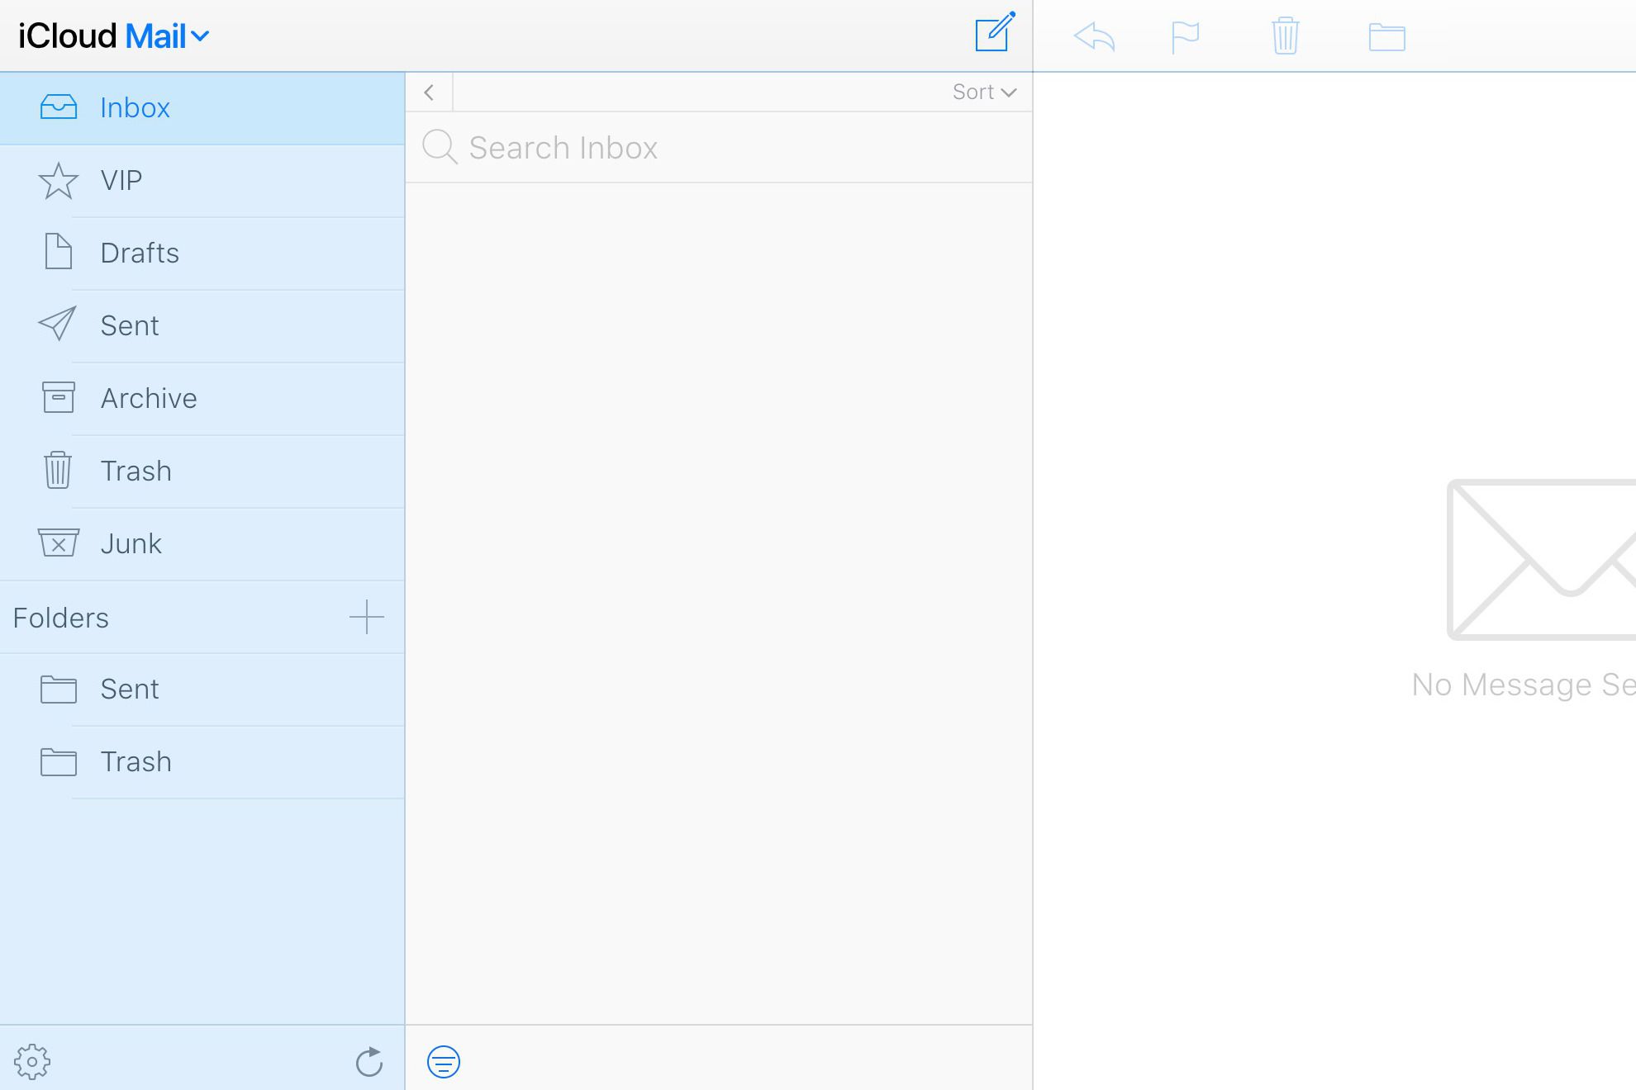
Task: Delete the message with the toolbar trash icon
Action: [x=1285, y=36]
